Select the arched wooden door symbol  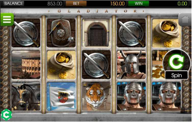click(97, 33)
